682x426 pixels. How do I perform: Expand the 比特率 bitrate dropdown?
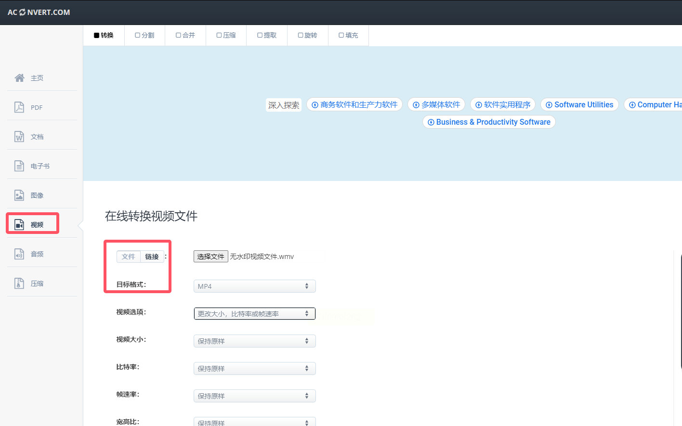[x=254, y=369]
